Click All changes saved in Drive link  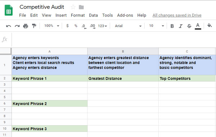pyautogui.click(x=177, y=15)
